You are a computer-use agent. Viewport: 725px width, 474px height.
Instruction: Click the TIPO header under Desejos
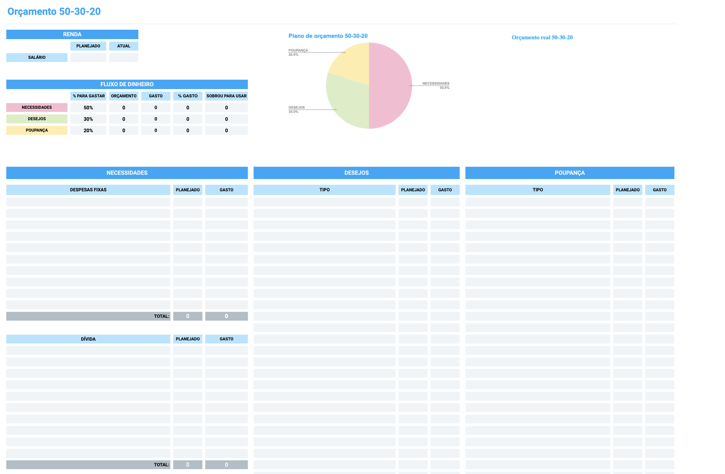(x=324, y=190)
